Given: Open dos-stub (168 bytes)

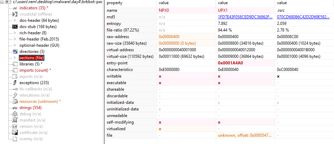Looking at the screenshot, I should pos(38,27).
